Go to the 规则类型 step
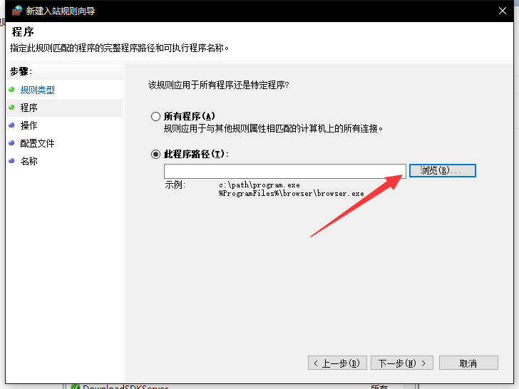 pyautogui.click(x=37, y=90)
